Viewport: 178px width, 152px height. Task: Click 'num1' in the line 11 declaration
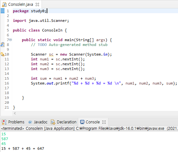point(44,59)
